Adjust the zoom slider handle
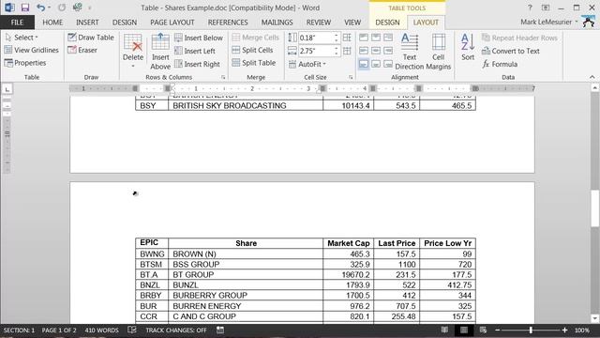The image size is (600, 338). [531, 330]
